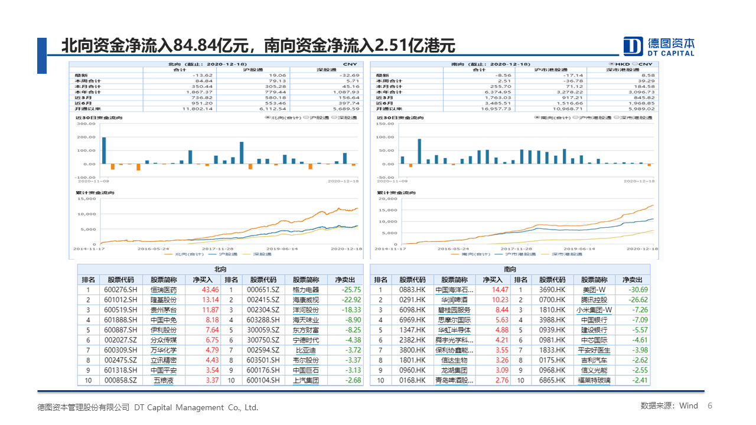756x425 pixels.
Task: Click stock code 3690.HK
Action: (552, 290)
